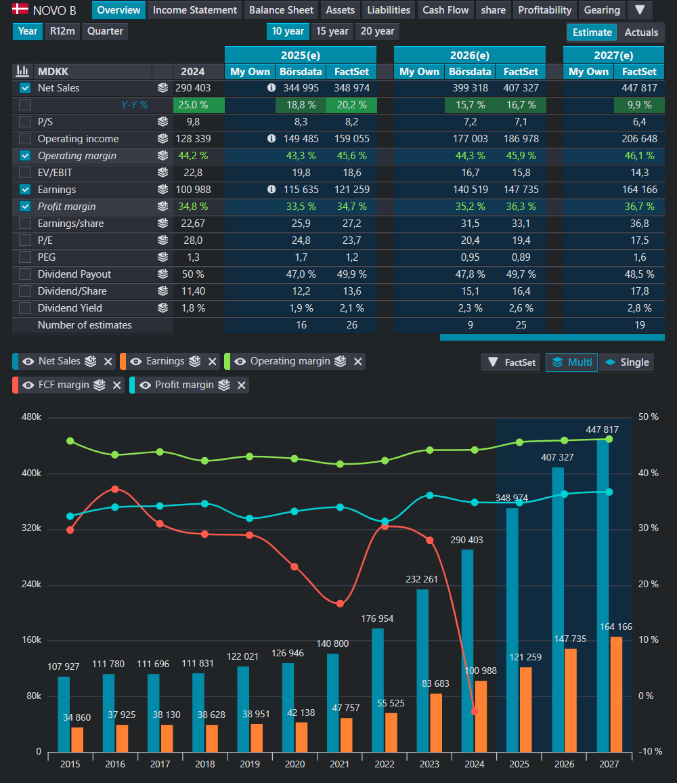
Task: Click info icon next to Net Sales 344 995
Action: pyautogui.click(x=271, y=88)
